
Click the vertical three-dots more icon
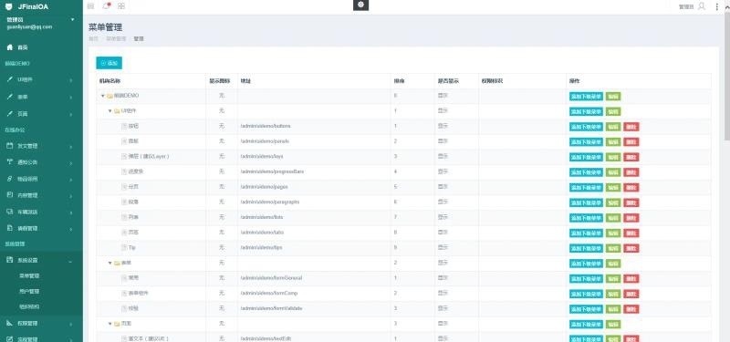[x=716, y=6]
